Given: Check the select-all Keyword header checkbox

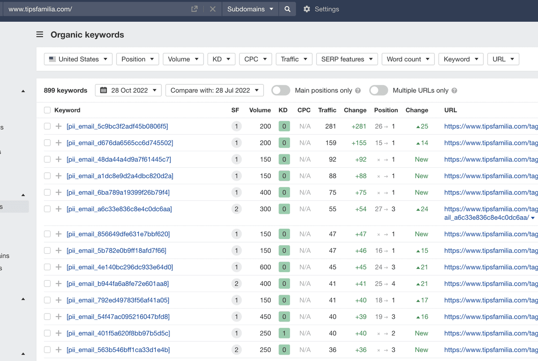Looking at the screenshot, I should tap(48, 110).
